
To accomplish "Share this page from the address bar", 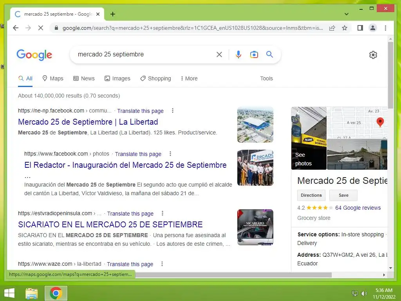I will point(332,28).
